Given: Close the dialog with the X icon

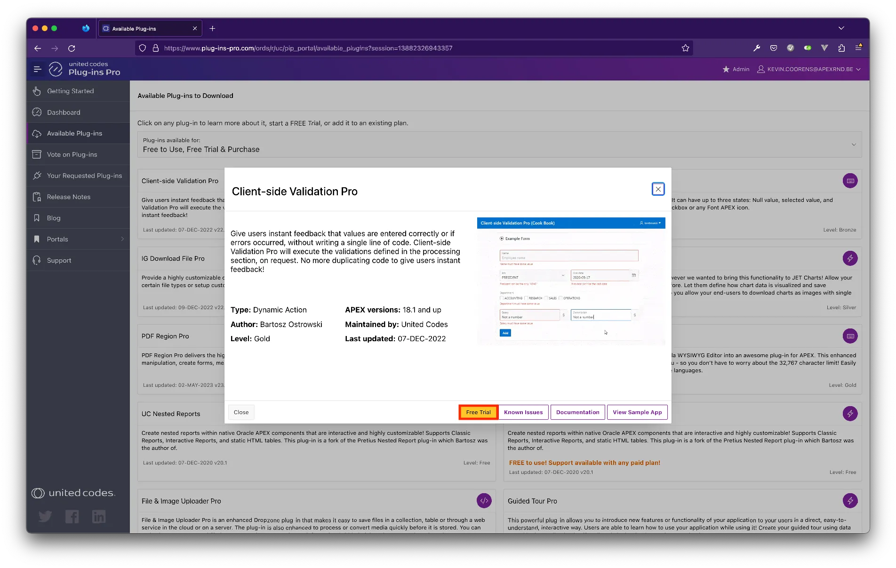Looking at the screenshot, I should [658, 189].
